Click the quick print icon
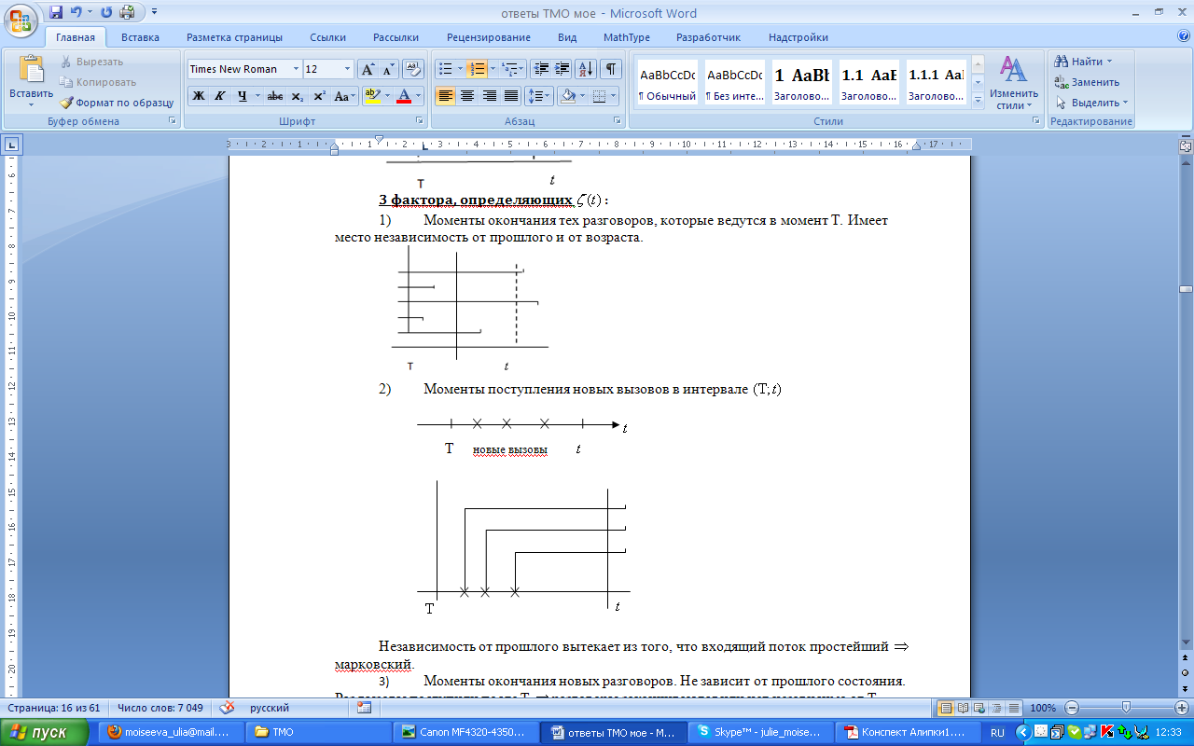This screenshot has height=746, width=1194. click(127, 12)
